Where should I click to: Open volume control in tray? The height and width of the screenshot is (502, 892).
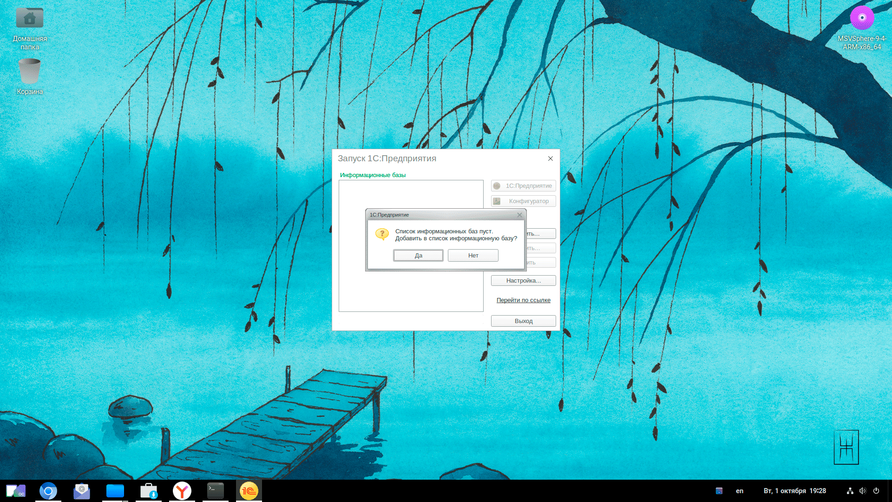coord(863,491)
